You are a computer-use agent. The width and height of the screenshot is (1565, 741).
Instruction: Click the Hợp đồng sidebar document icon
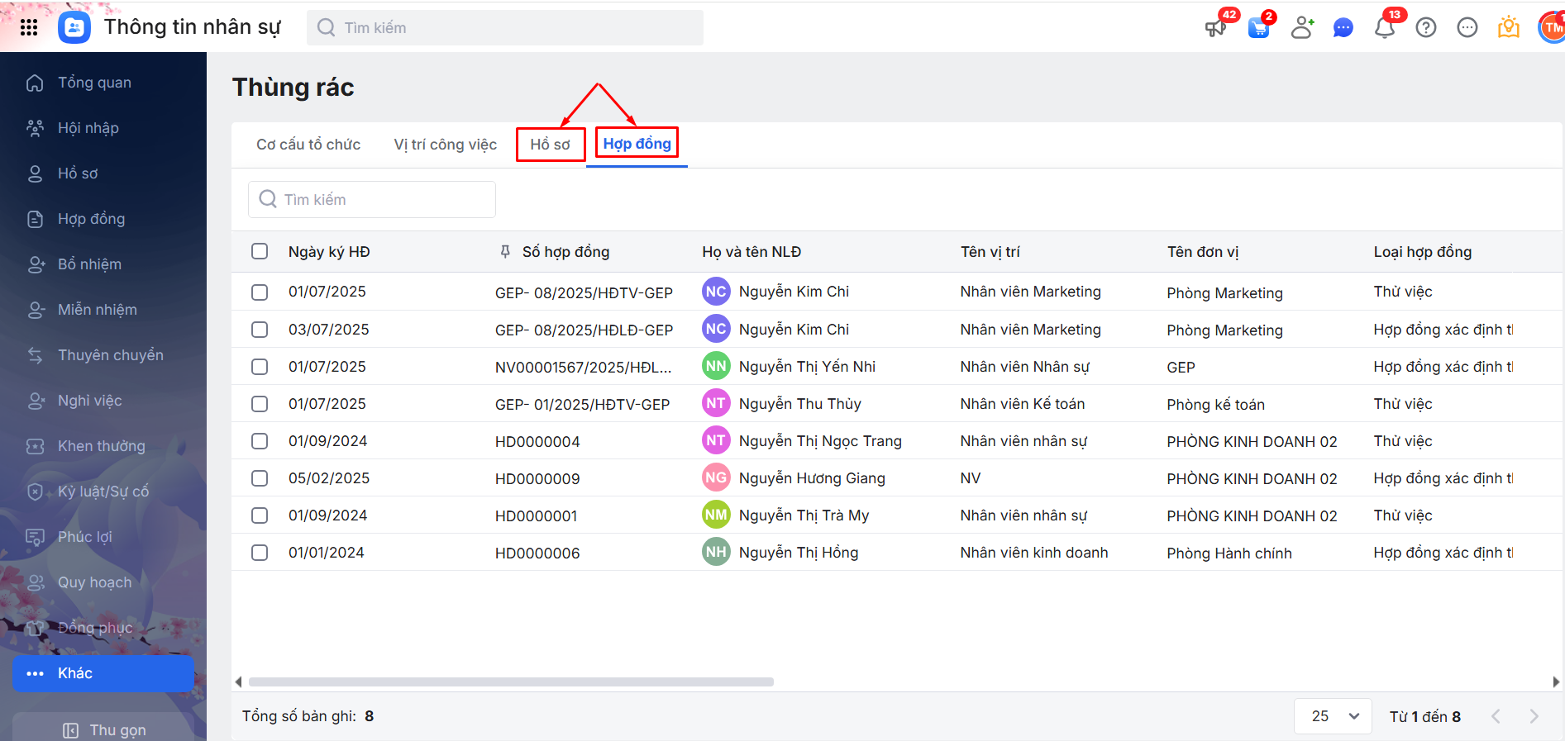pyautogui.click(x=35, y=219)
